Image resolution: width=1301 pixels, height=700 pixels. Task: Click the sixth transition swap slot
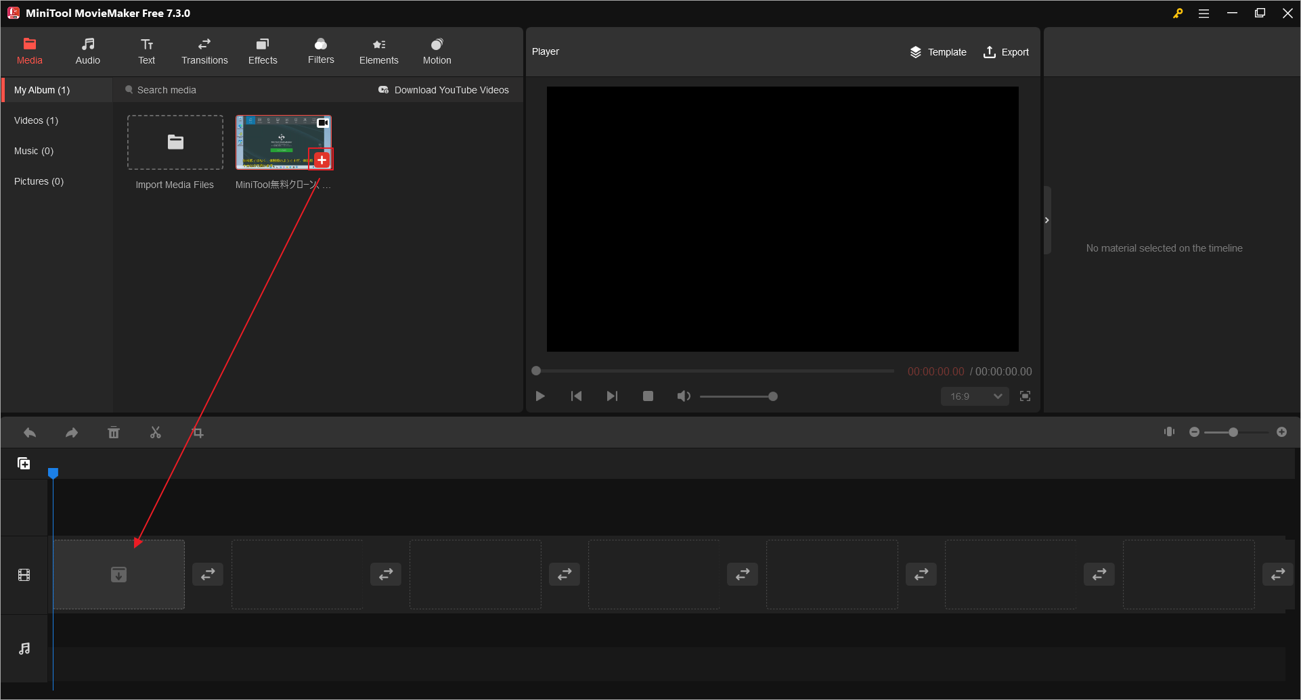[1099, 574]
